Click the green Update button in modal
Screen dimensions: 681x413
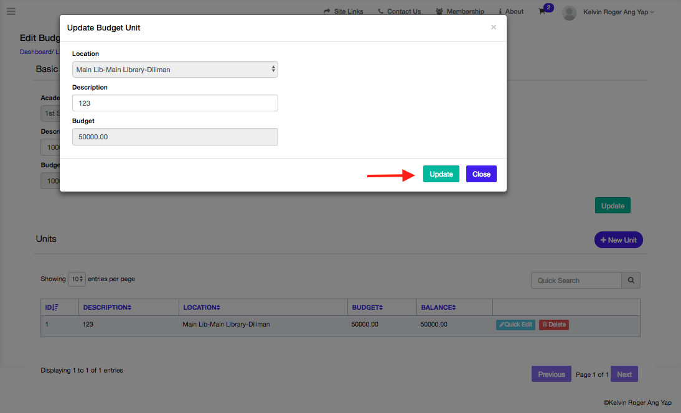click(441, 174)
